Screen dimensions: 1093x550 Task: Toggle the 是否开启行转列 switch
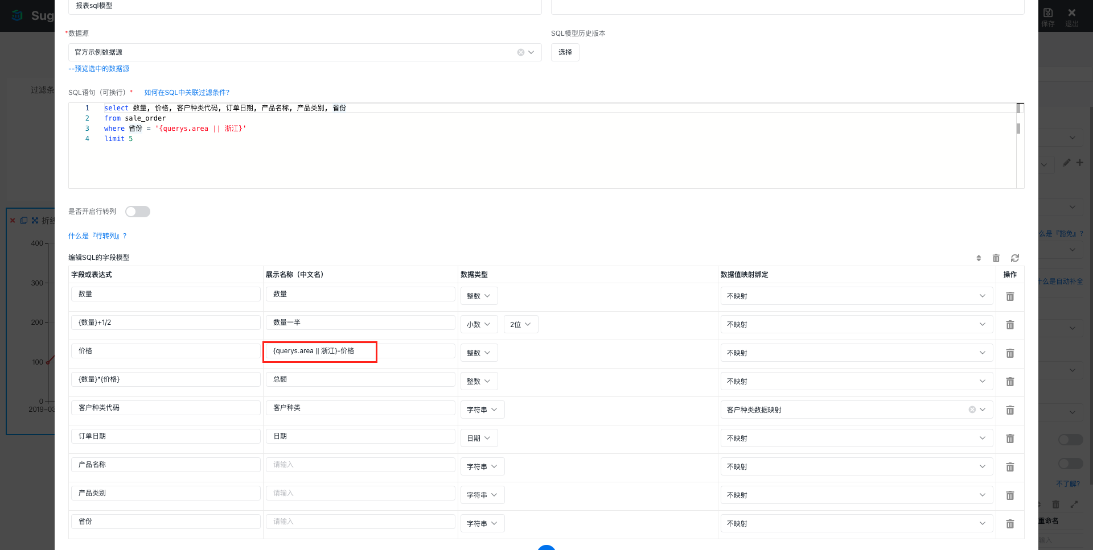pos(138,212)
